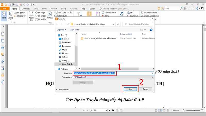The width and height of the screenshot is (206, 116).
Task: Open the Organize dropdown menu
Action: (x=61, y=30)
